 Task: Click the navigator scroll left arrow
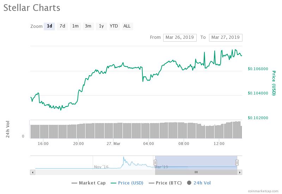coord(32,172)
